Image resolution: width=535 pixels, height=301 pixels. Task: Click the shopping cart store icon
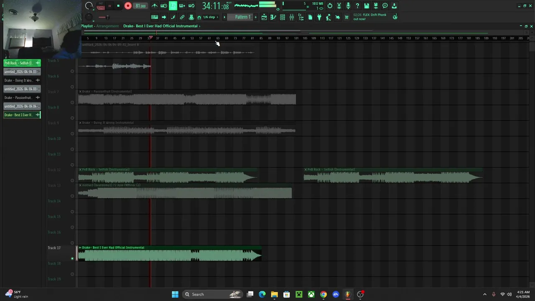346,17
